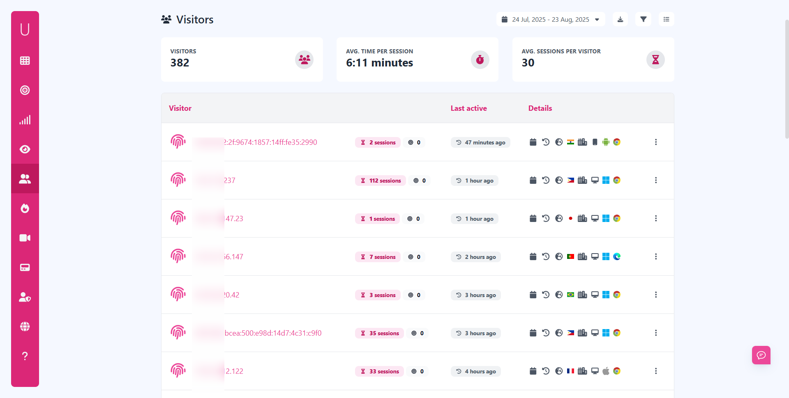Click the Android icon for the first visitor
This screenshot has height=398, width=789.
(606, 142)
